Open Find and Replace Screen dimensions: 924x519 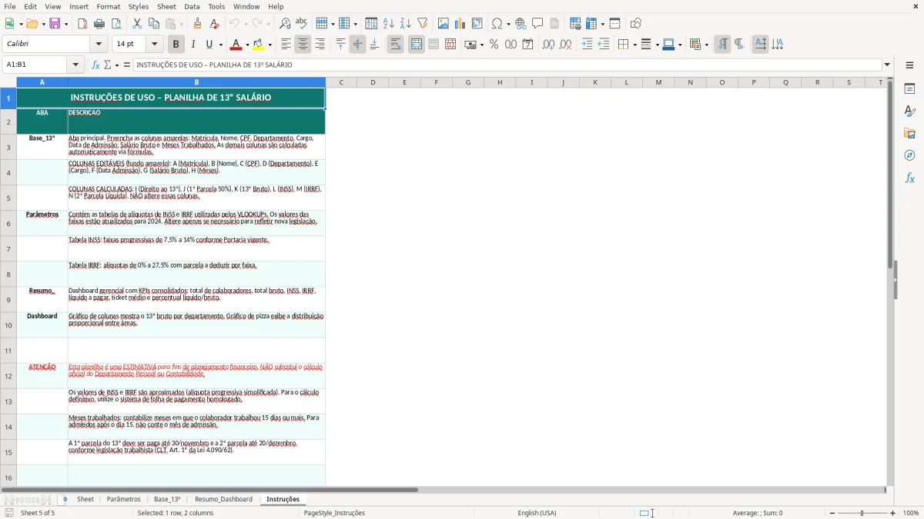[285, 24]
